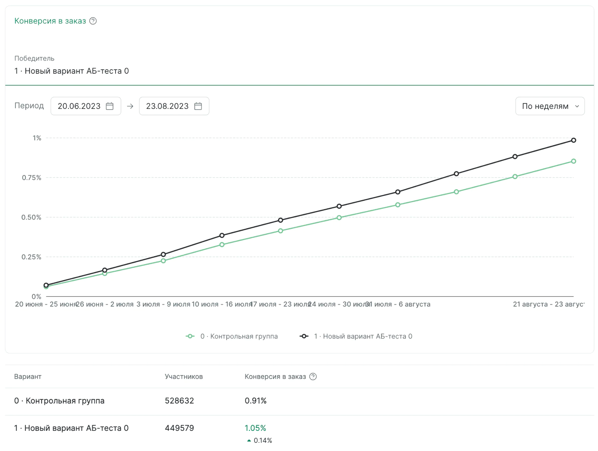Screen dimensions: 598x451
Task: Click black data point for 24 июля - 30 июля
Action: 339,206
